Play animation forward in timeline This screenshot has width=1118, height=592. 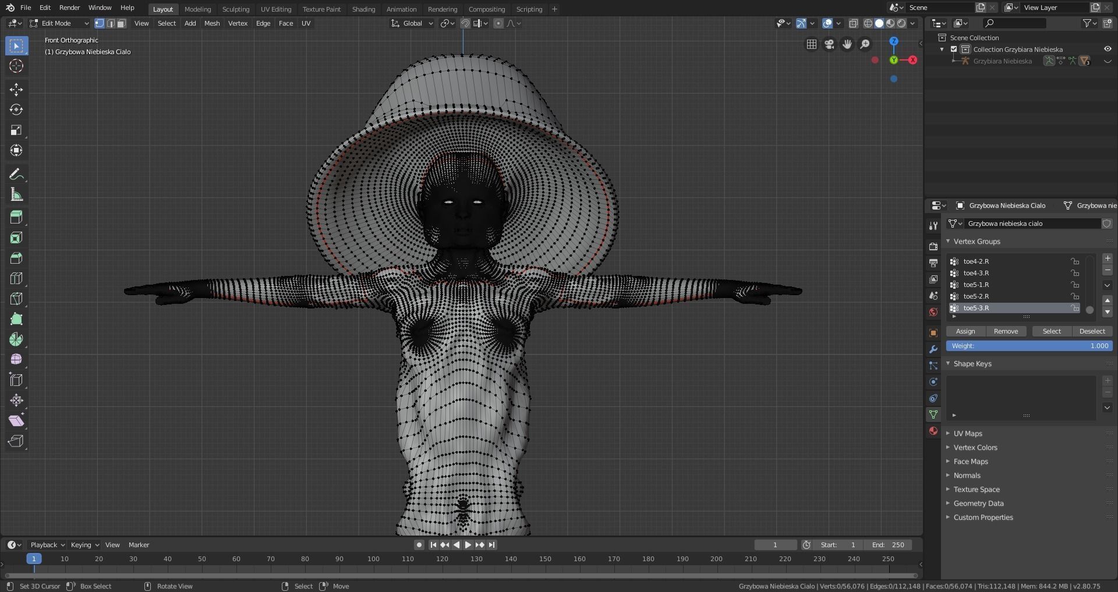click(468, 545)
